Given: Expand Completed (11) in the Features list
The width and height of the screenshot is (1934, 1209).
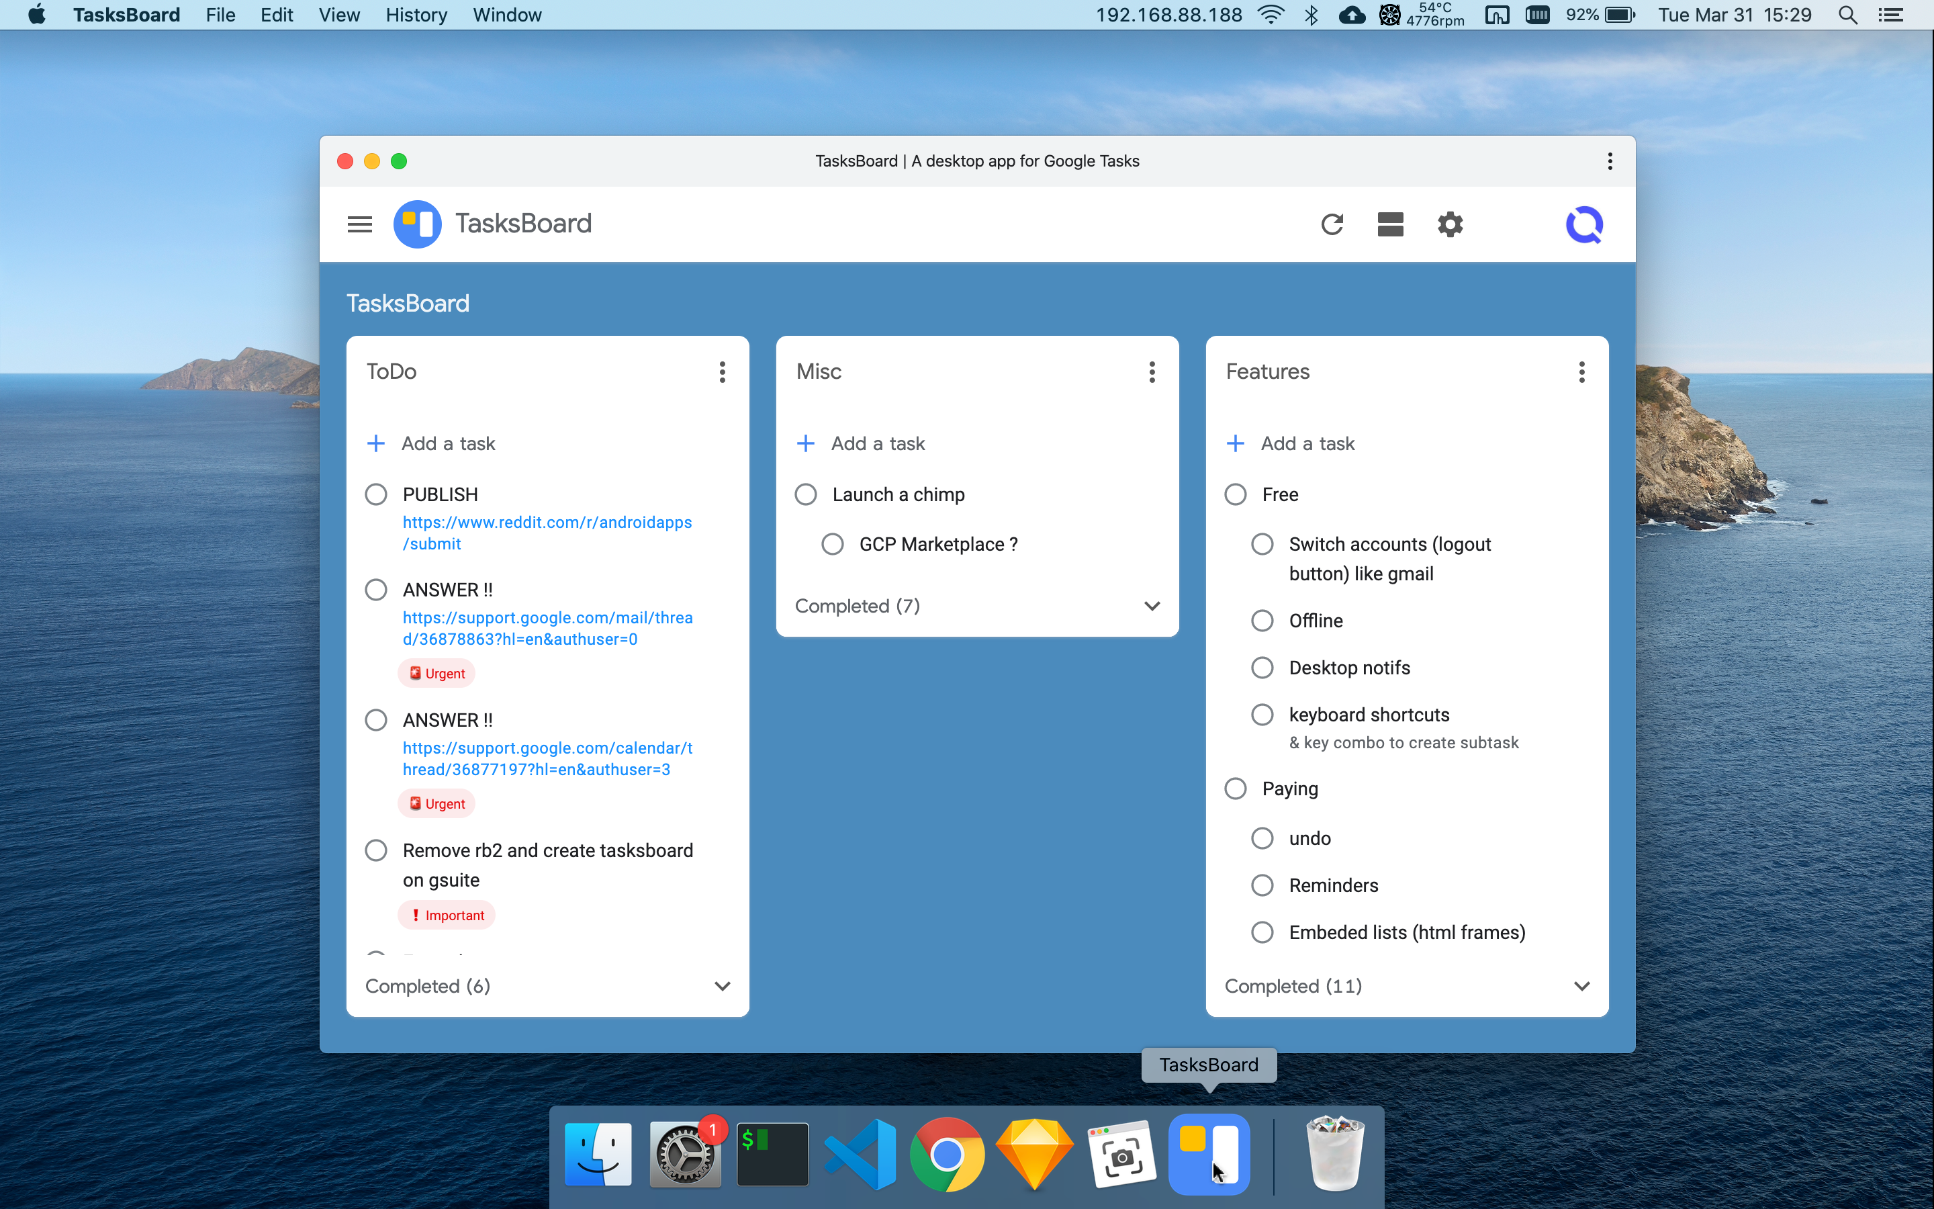Looking at the screenshot, I should click(1581, 986).
